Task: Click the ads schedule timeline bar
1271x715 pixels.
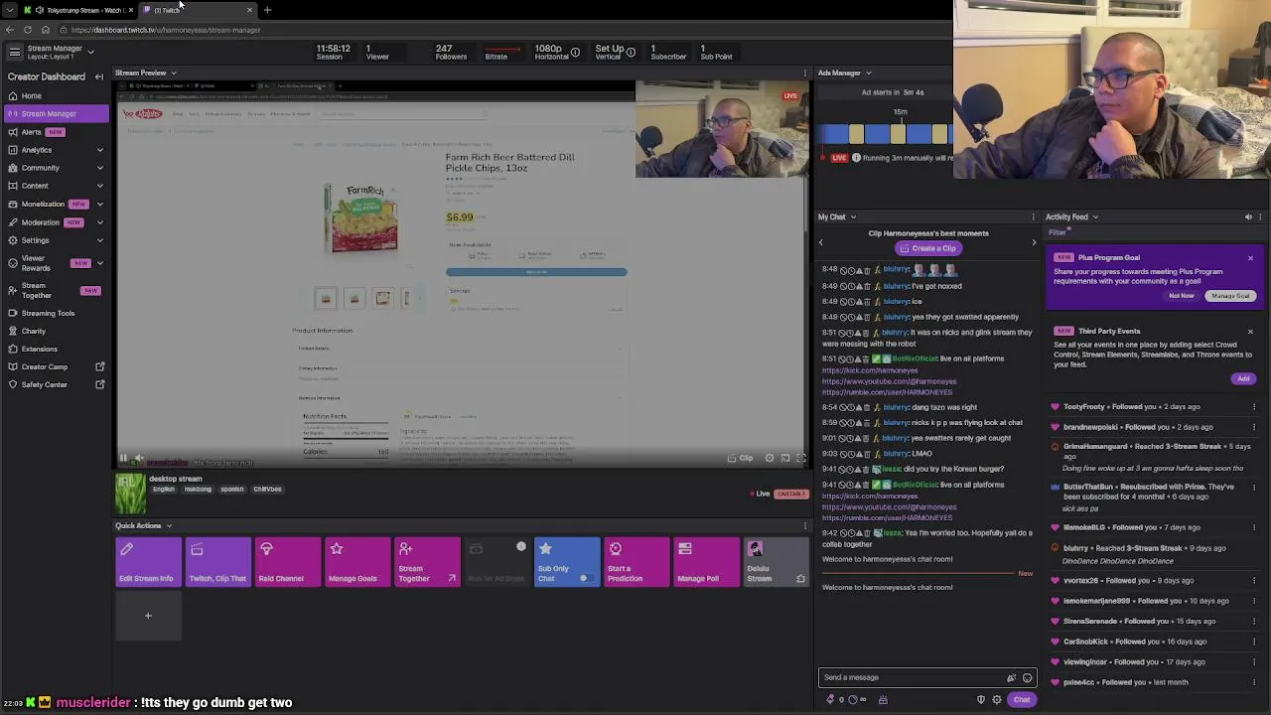Action: click(x=886, y=134)
